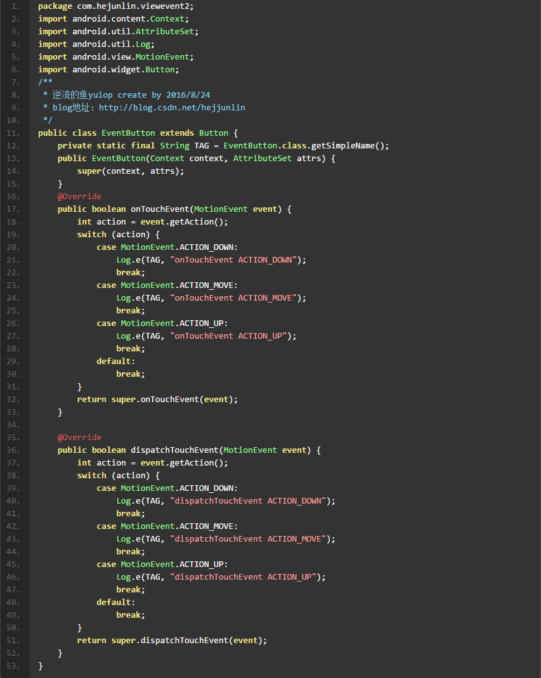Select line number 11 in the gutter

(x=13, y=133)
